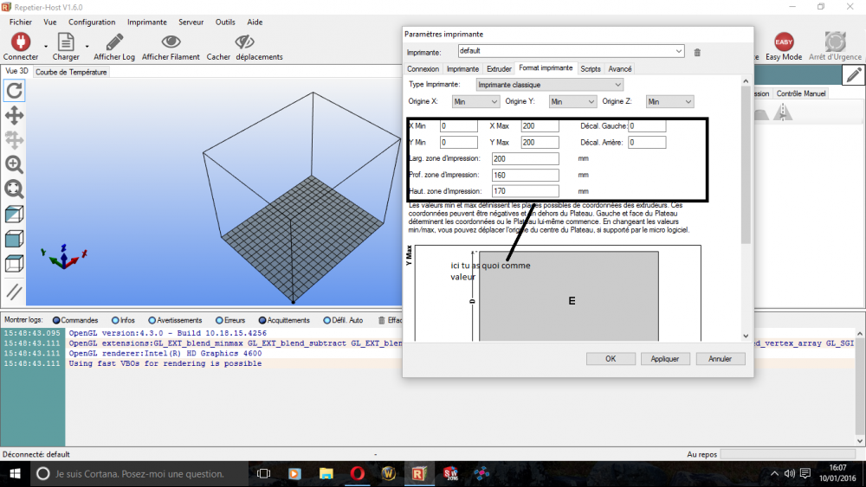This screenshot has height=487, width=866.
Task: Switch to the Connexion tab
Action: pyautogui.click(x=423, y=69)
